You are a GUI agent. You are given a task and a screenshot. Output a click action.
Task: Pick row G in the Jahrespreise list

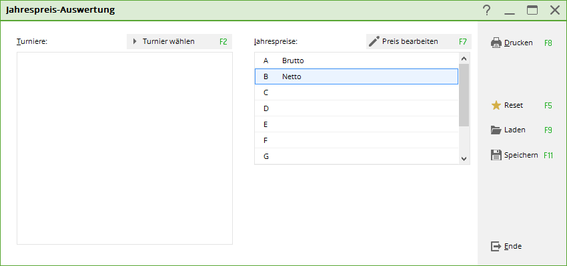pyautogui.click(x=356, y=156)
